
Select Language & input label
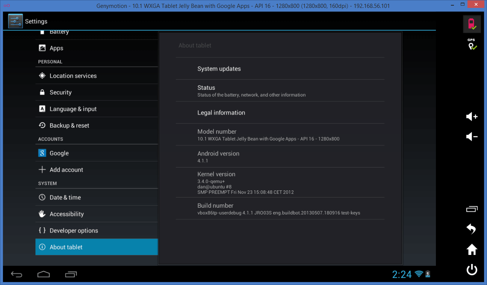(73, 109)
